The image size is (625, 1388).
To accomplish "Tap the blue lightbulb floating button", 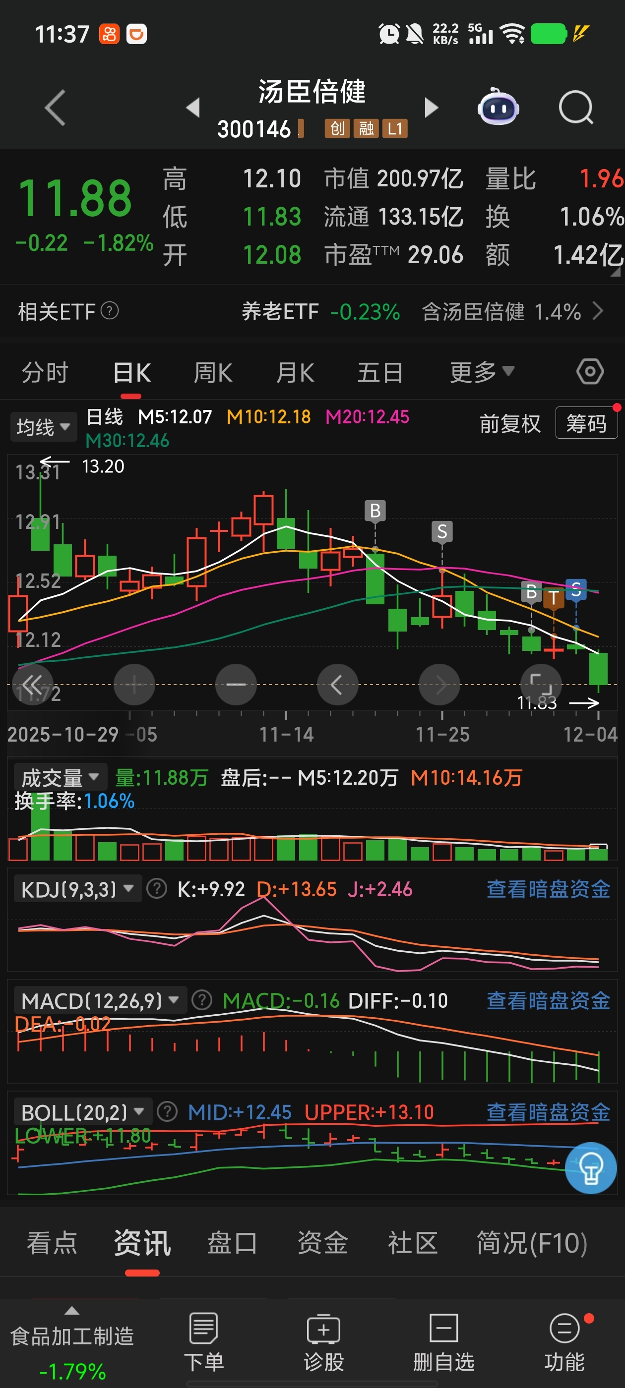I will pyautogui.click(x=590, y=1167).
